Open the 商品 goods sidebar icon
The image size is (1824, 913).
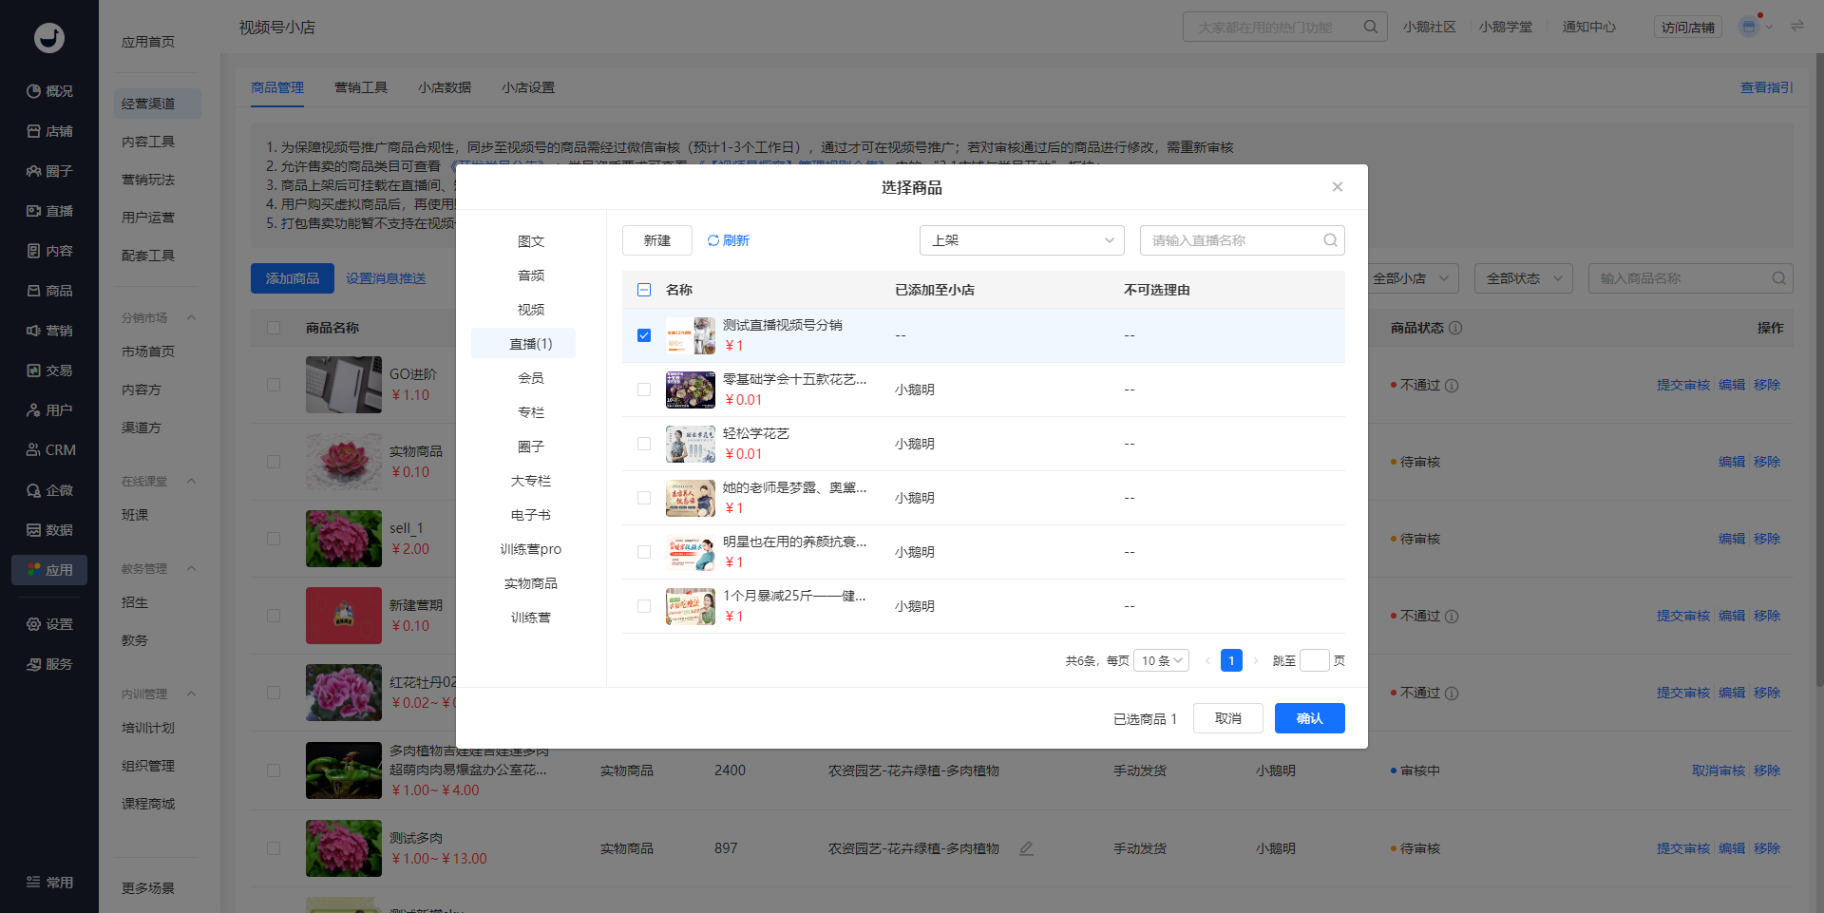coord(33,291)
